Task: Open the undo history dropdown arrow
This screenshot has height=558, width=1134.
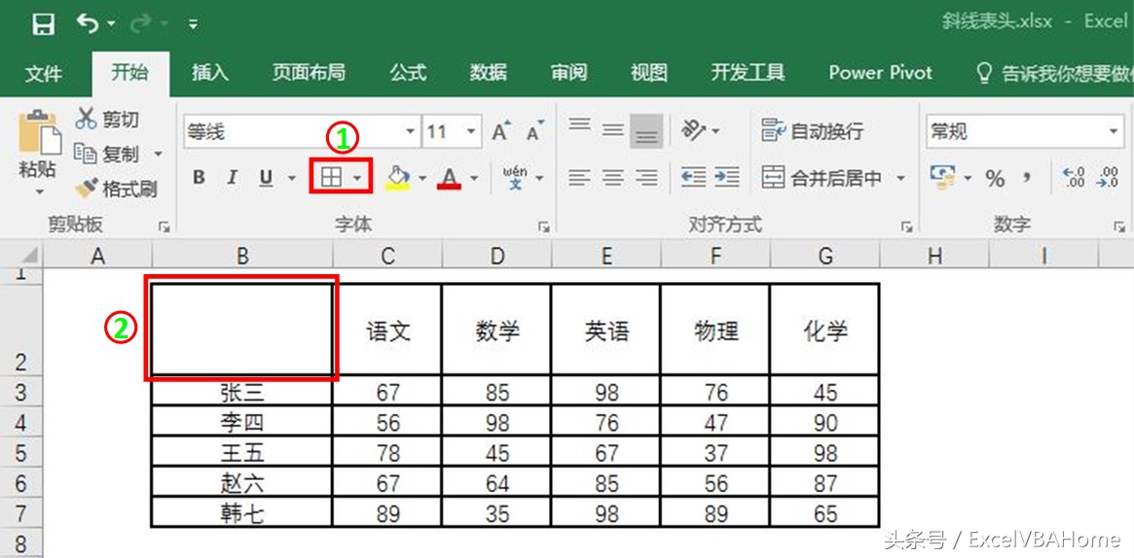Action: 111,25
